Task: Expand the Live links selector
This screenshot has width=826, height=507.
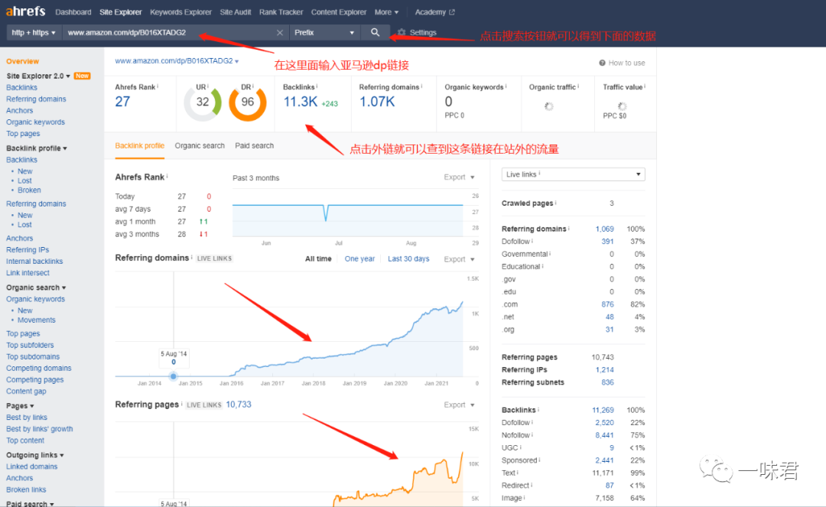Action: pyautogui.click(x=573, y=174)
